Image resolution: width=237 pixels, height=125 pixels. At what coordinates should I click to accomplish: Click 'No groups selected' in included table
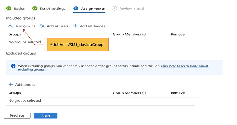click(x=25, y=42)
